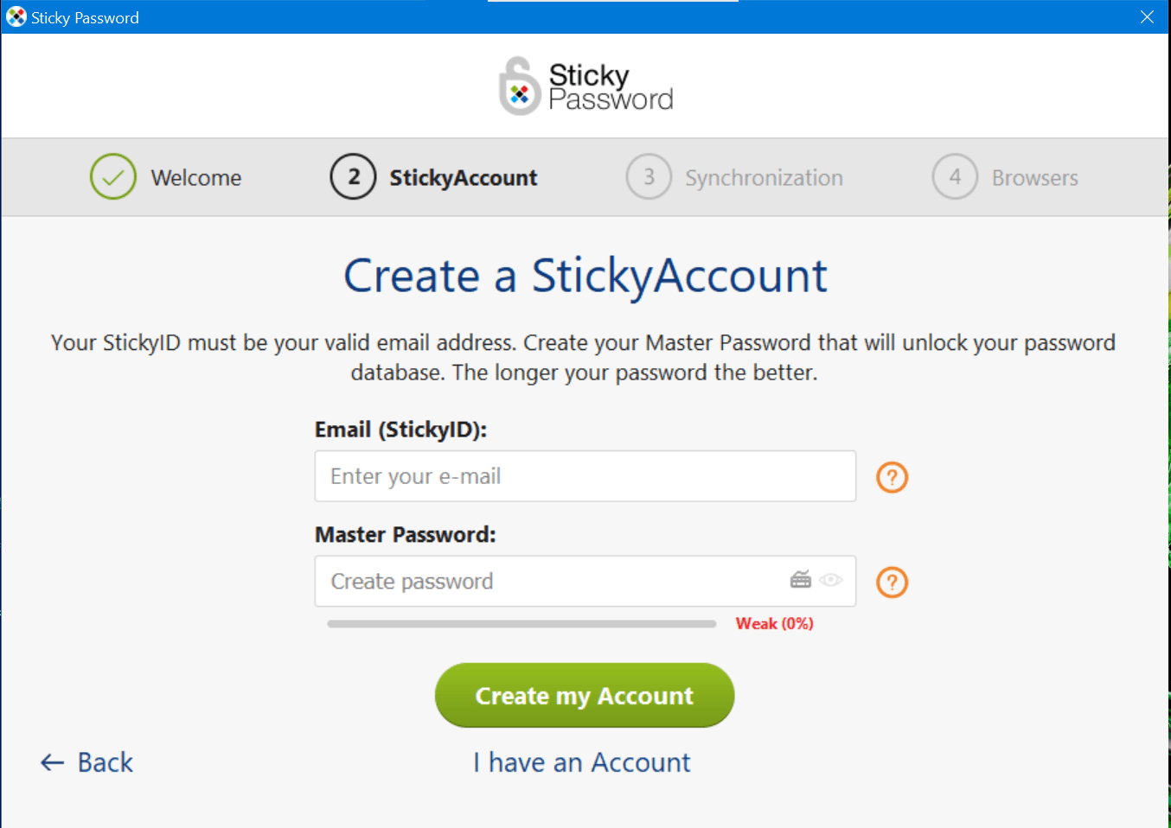Image resolution: width=1171 pixels, height=828 pixels.
Task: Open the Master Password help icon
Action: (x=892, y=582)
